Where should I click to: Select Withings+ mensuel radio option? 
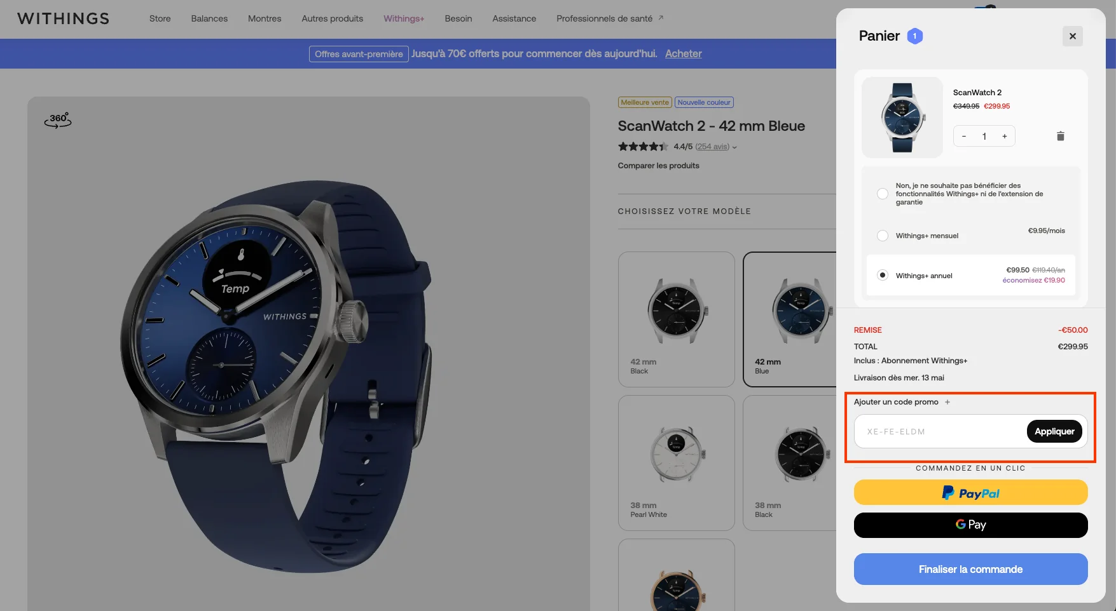[x=883, y=236]
